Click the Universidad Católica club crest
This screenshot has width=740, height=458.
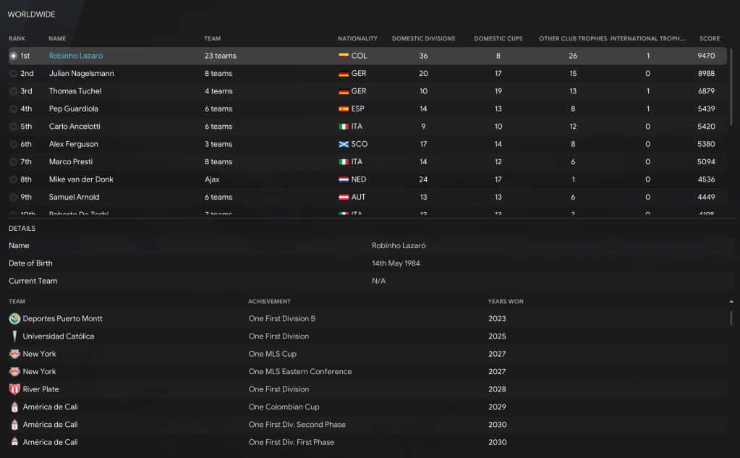click(14, 336)
